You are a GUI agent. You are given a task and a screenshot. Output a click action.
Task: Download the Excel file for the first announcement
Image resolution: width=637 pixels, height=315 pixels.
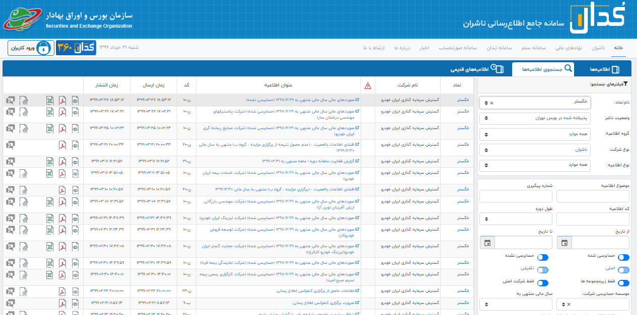click(x=50, y=100)
